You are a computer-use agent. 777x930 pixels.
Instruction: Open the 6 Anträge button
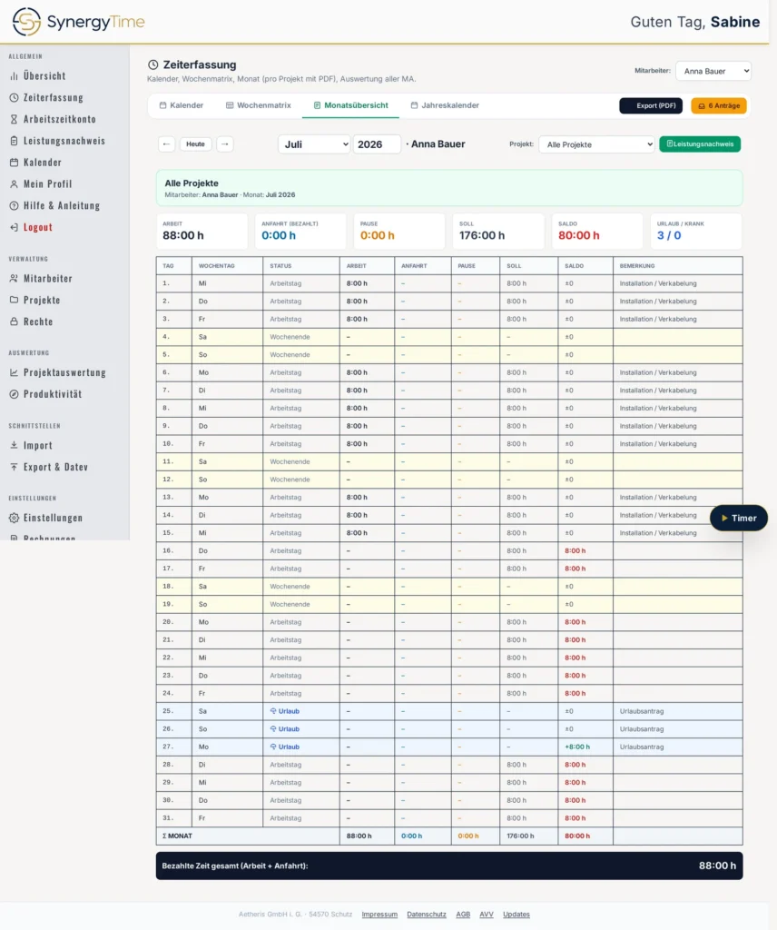click(x=719, y=105)
